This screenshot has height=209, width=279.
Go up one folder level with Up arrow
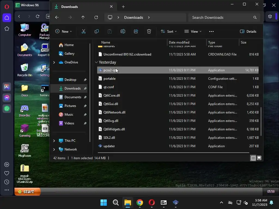pyautogui.click(x=83, y=17)
